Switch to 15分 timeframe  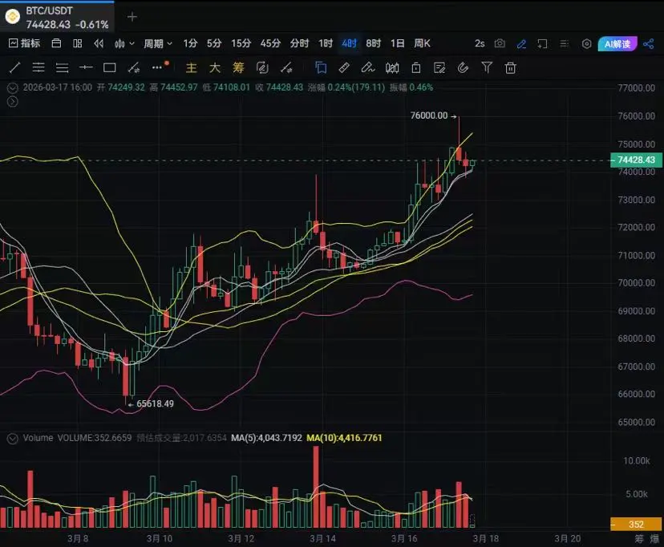241,43
